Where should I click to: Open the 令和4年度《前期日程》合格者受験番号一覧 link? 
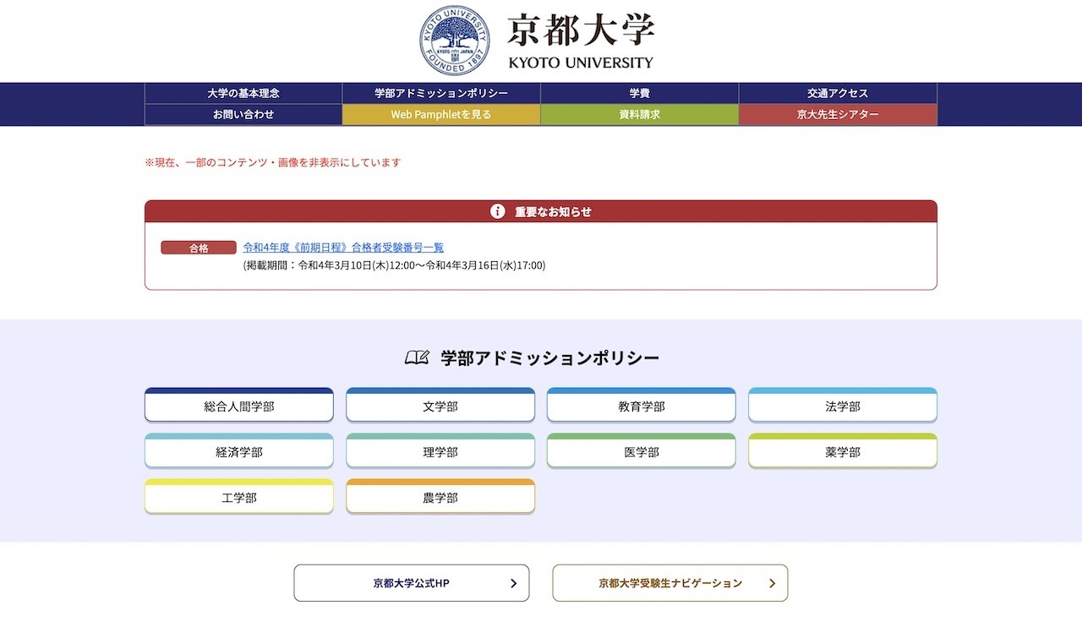tap(343, 248)
